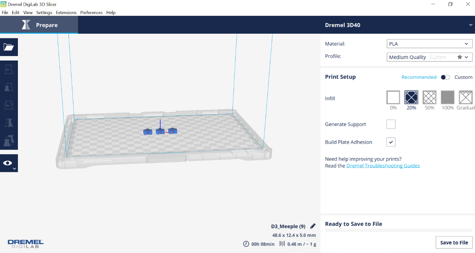Open the Preferences menu
Image resolution: width=475 pixels, height=253 pixels.
(x=91, y=13)
